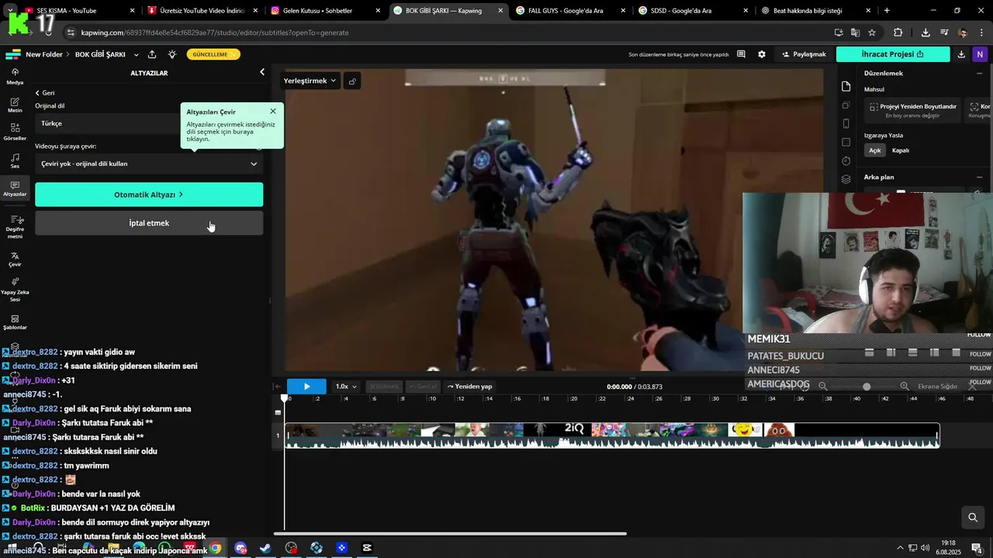Open the Yerleştirmek dropdown
The height and width of the screenshot is (558, 993).
click(310, 81)
